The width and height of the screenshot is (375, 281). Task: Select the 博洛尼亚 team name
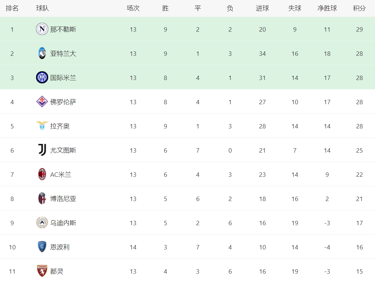click(63, 199)
